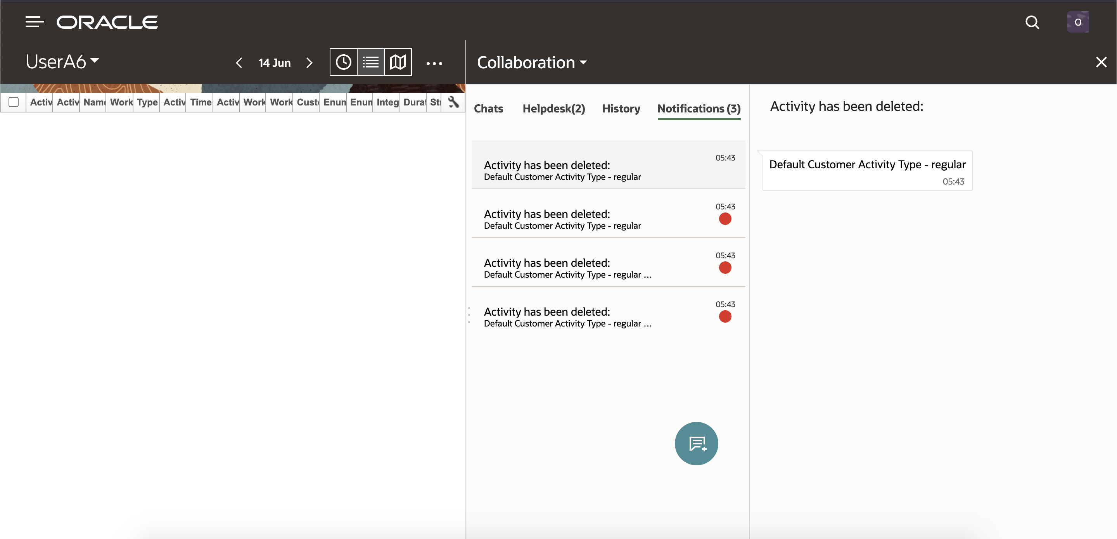
Task: Toggle unread status on second notification
Action: pos(725,218)
